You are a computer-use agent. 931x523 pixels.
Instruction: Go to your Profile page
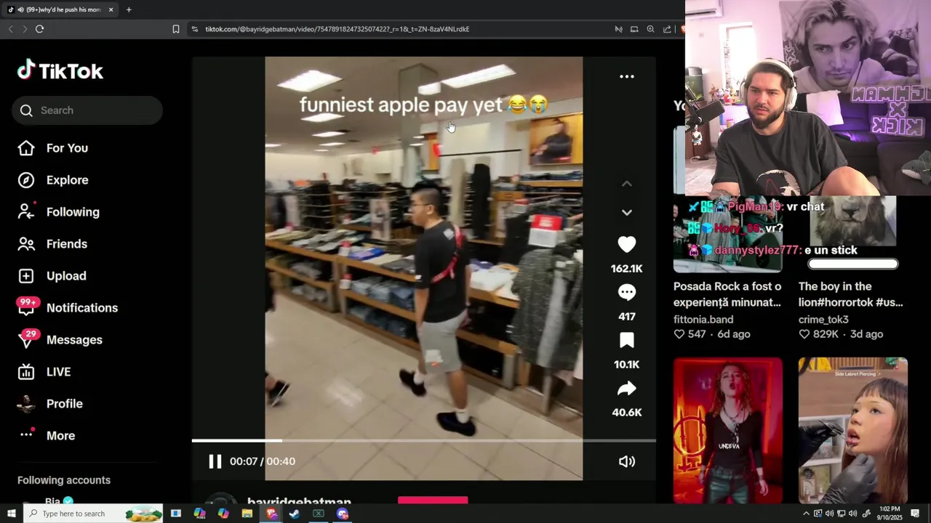(x=64, y=404)
